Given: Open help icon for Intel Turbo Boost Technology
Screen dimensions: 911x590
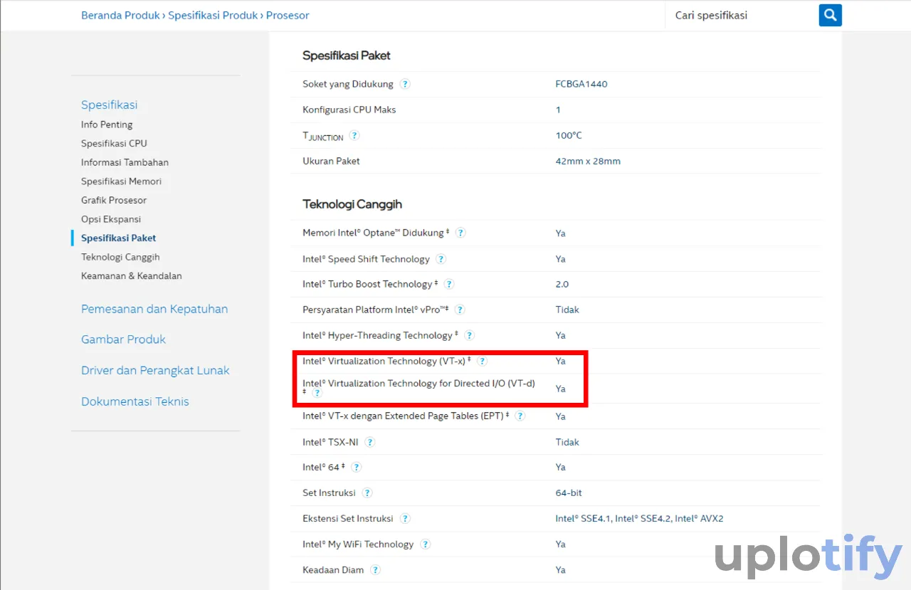Looking at the screenshot, I should (x=449, y=284).
